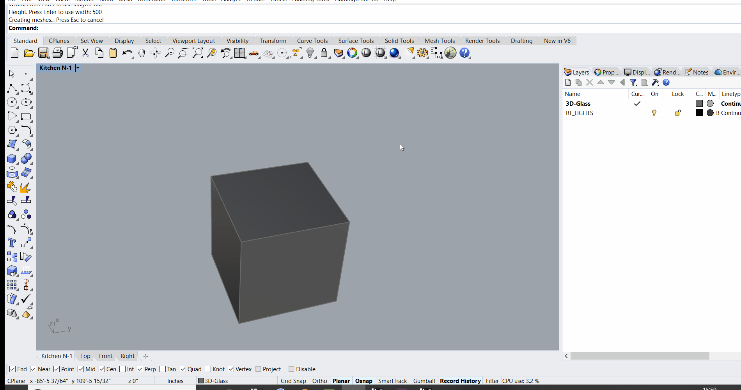The image size is (741, 390).
Task: Open the Kitchen N-1 viewport dropdown arrow
Action: [x=78, y=68]
